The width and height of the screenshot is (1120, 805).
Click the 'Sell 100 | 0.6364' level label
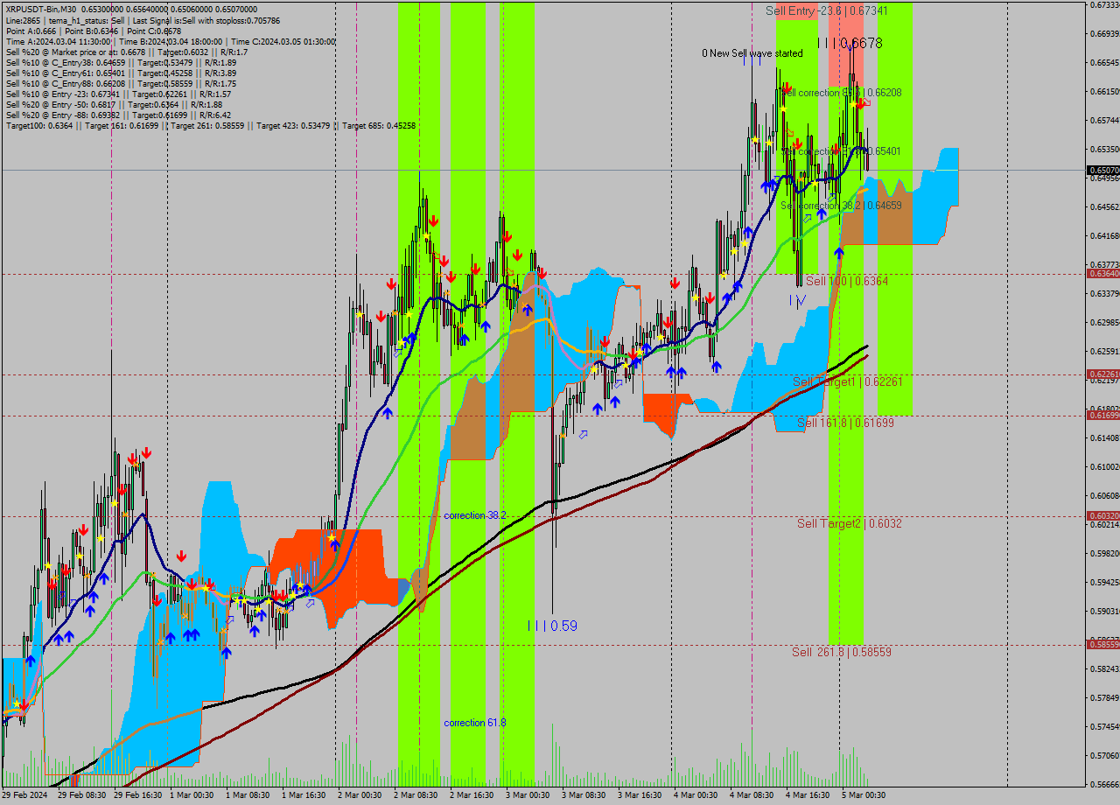click(x=847, y=281)
